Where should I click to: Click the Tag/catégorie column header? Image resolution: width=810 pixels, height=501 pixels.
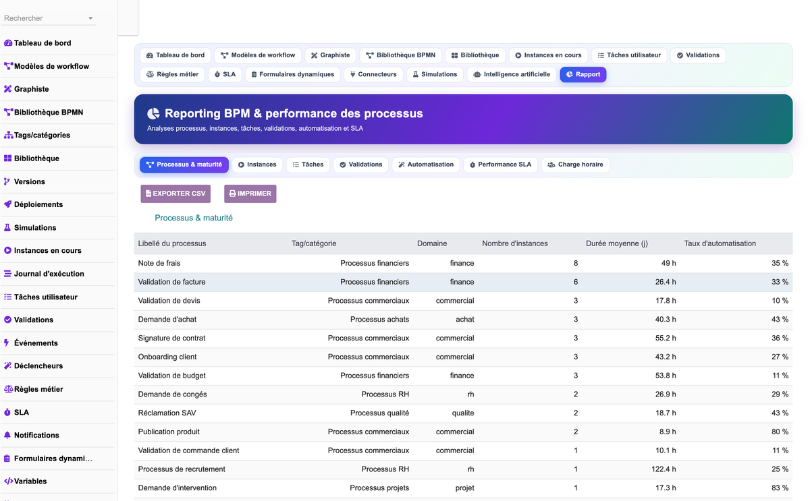click(314, 243)
